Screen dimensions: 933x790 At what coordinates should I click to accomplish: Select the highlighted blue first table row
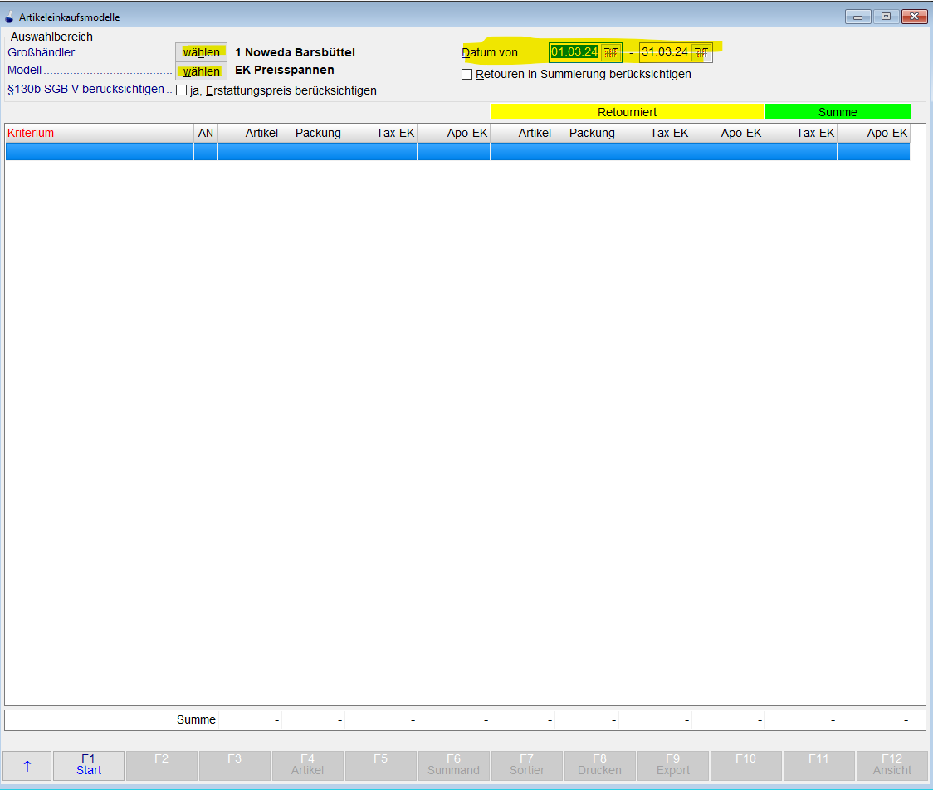(457, 152)
